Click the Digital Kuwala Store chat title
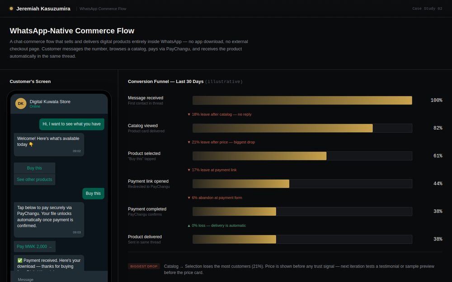This screenshot has width=452, height=282. (x=50, y=102)
